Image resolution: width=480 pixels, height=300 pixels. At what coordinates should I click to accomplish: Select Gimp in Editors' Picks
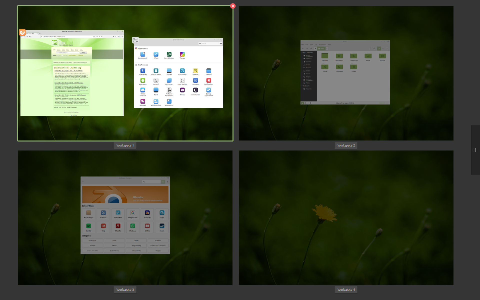tap(103, 227)
